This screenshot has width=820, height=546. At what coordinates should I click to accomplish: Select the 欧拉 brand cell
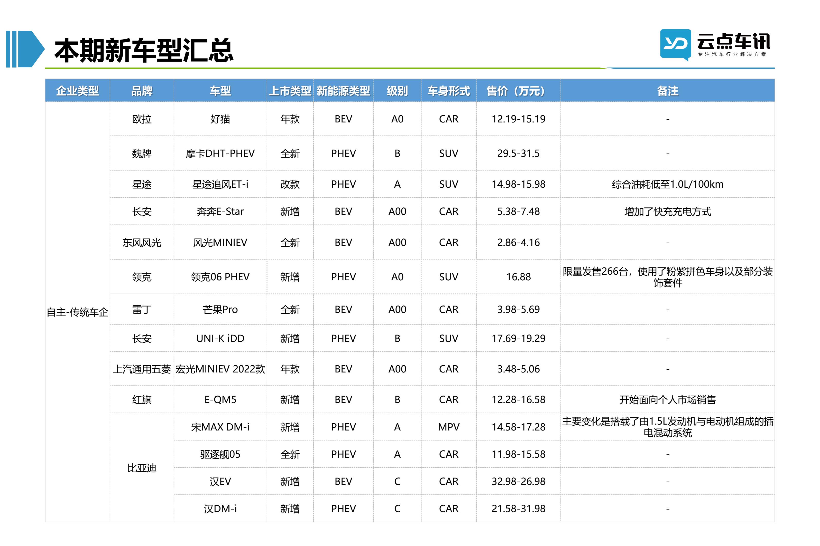coord(142,119)
